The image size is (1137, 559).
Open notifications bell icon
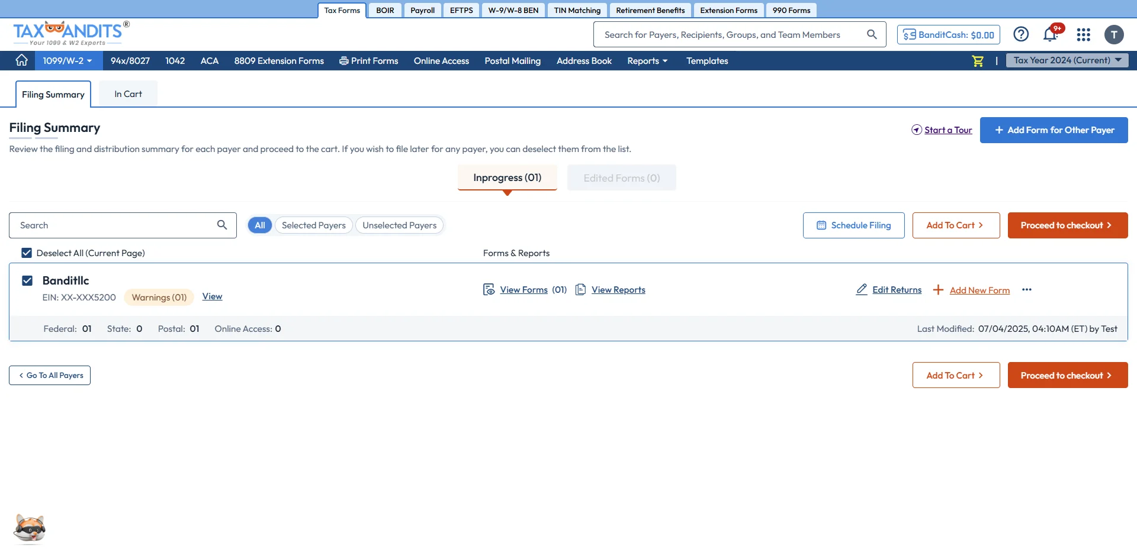pyautogui.click(x=1051, y=34)
